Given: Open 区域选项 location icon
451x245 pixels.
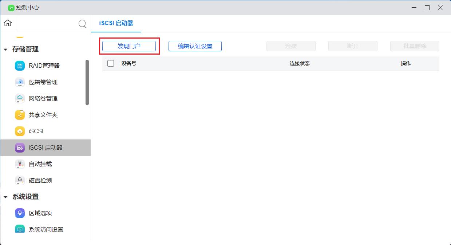Looking at the screenshot, I should coord(20,213).
